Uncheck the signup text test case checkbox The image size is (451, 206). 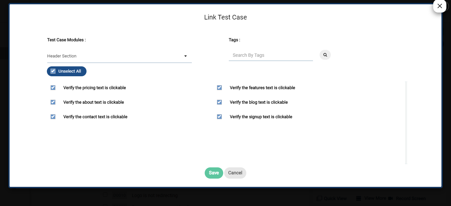click(219, 117)
